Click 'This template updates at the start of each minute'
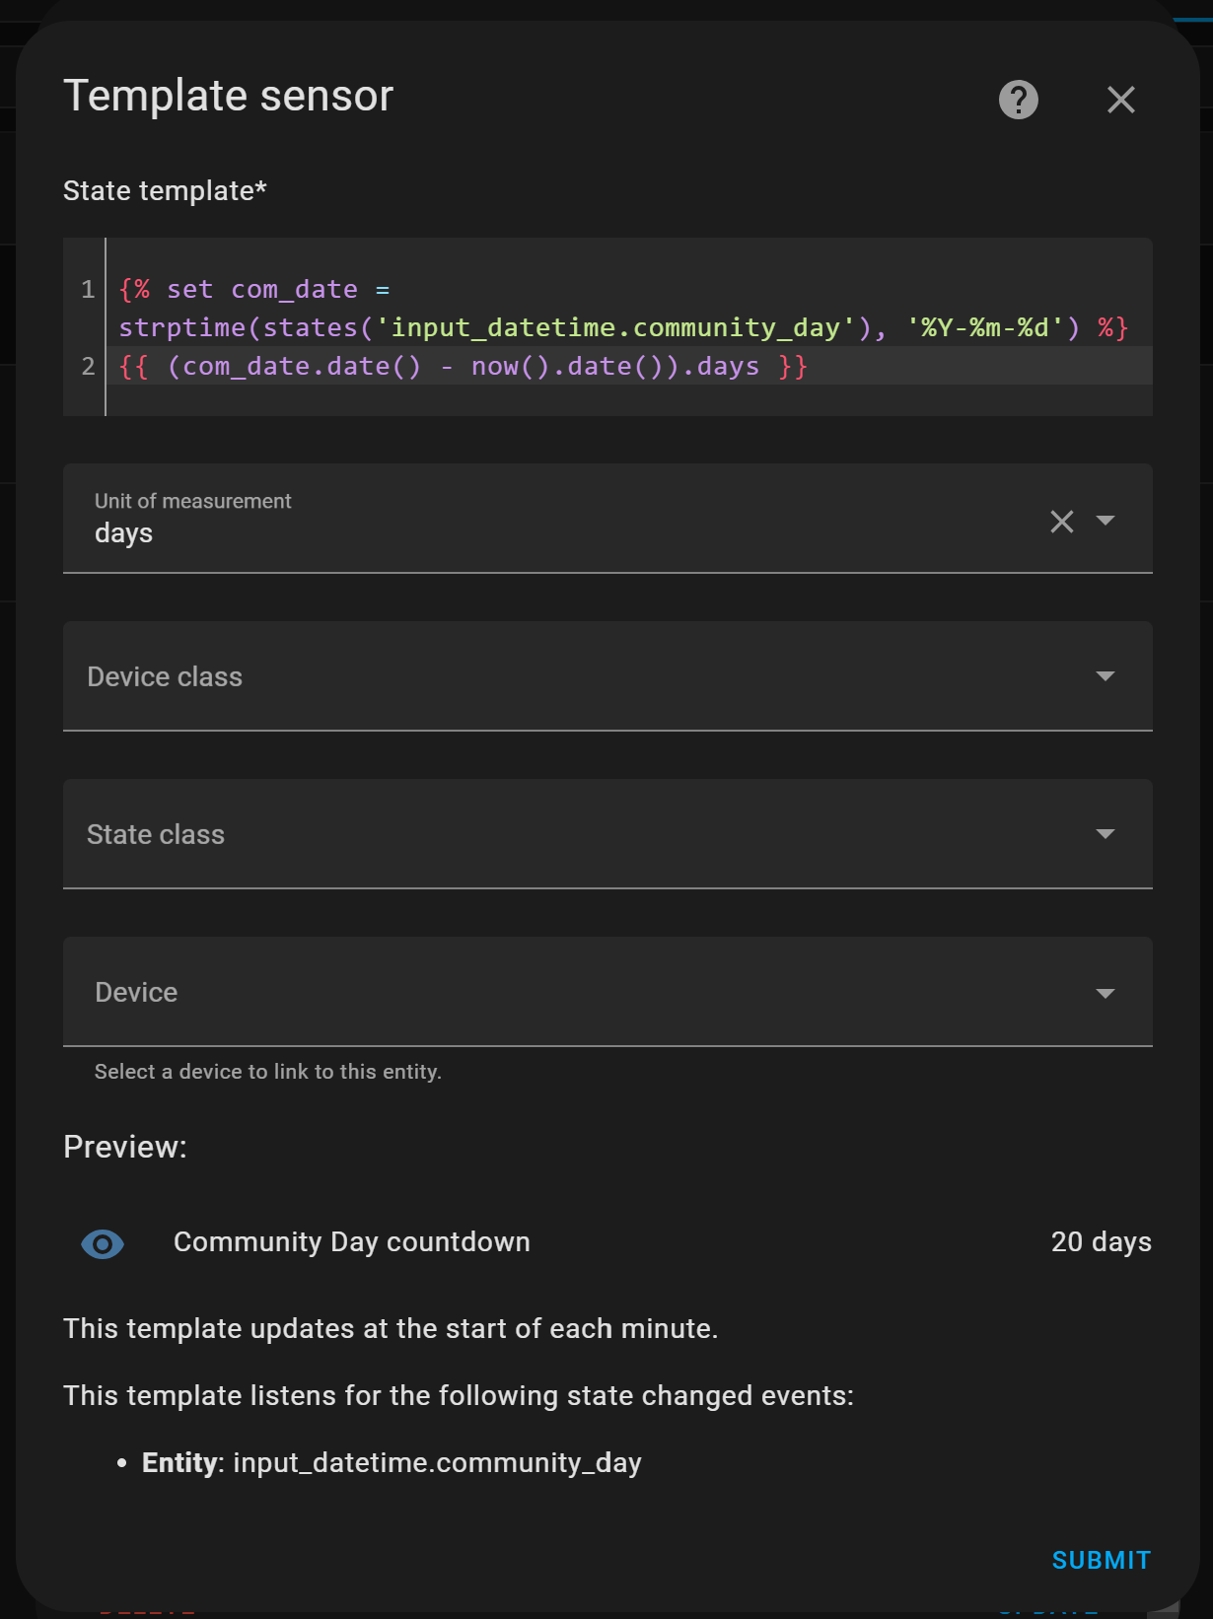Image resolution: width=1213 pixels, height=1619 pixels. [391, 1329]
